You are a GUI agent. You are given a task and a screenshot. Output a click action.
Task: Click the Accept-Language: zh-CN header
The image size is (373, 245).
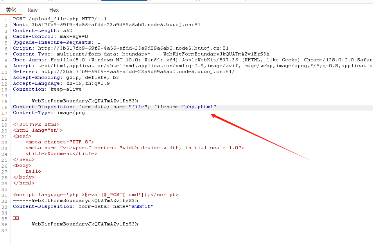point(61,83)
